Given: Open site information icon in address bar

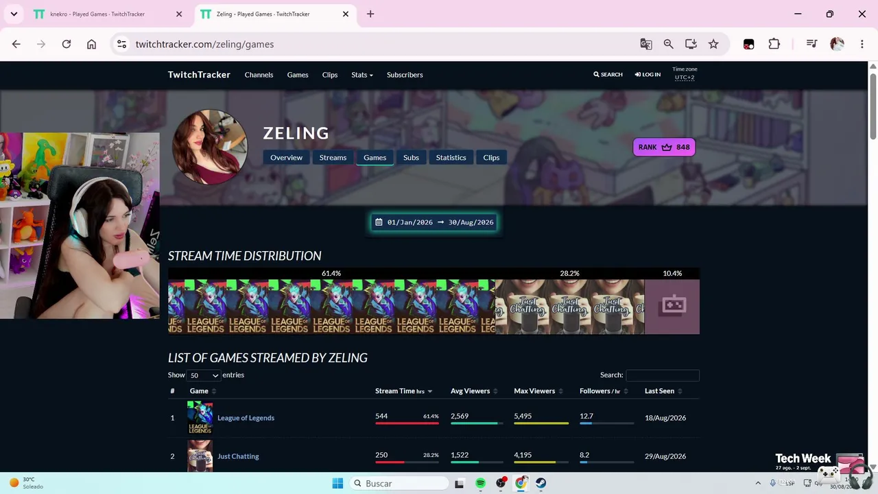Looking at the screenshot, I should coord(121,44).
